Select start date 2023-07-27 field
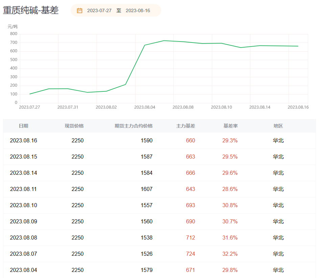This screenshot has height=278, width=320. pyautogui.click(x=99, y=10)
